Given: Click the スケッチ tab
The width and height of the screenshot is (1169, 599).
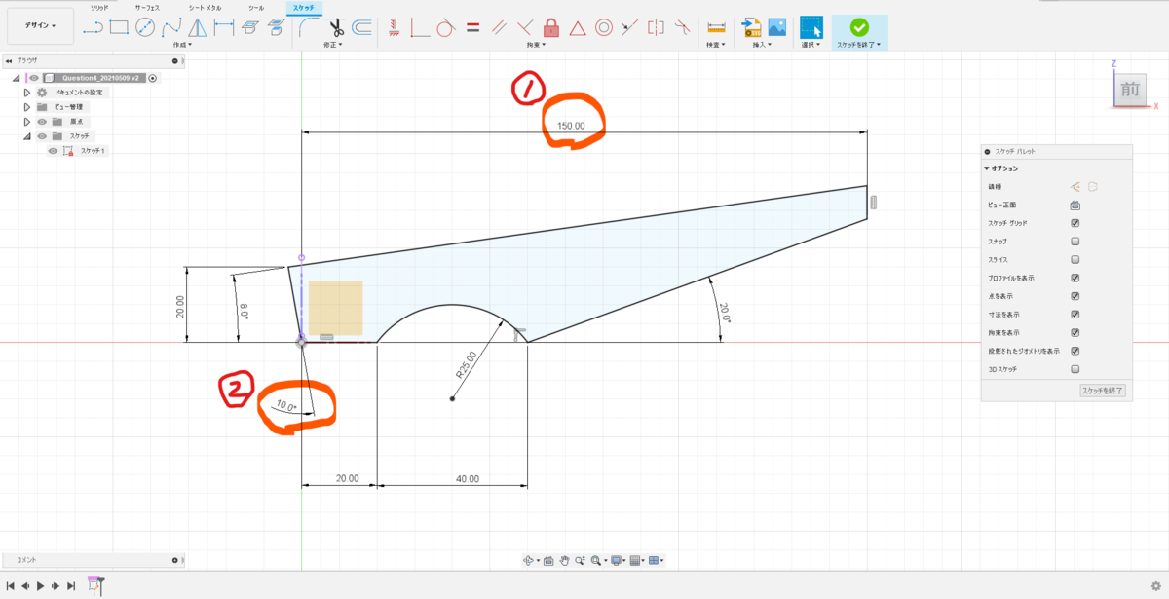Looking at the screenshot, I should click(303, 7).
